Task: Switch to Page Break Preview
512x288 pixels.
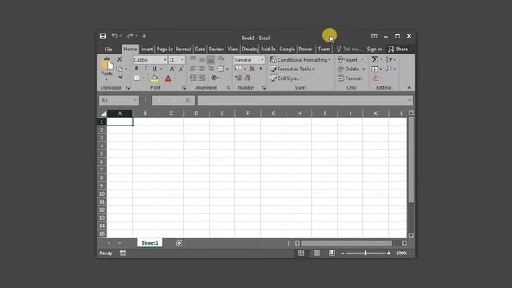Action: point(332,253)
